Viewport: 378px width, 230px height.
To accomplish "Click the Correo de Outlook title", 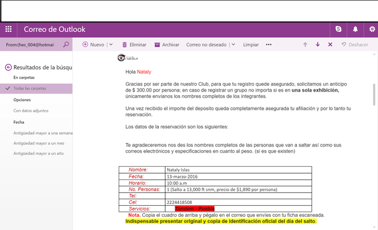I will (x=54, y=29).
